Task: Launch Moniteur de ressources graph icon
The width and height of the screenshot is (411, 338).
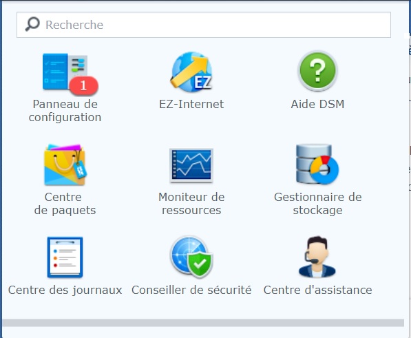Action: [191, 165]
